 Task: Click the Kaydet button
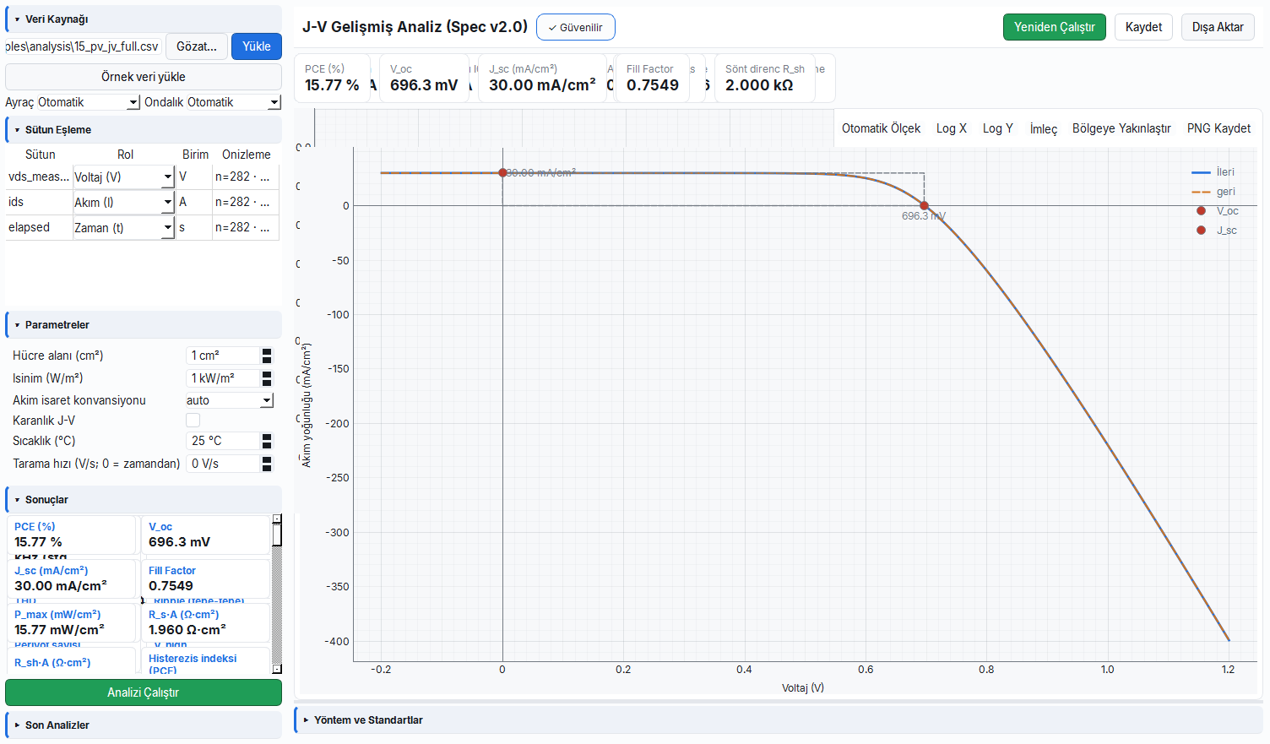point(1143,27)
